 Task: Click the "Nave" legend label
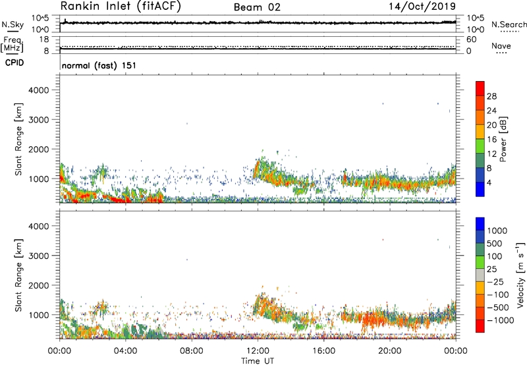point(501,45)
